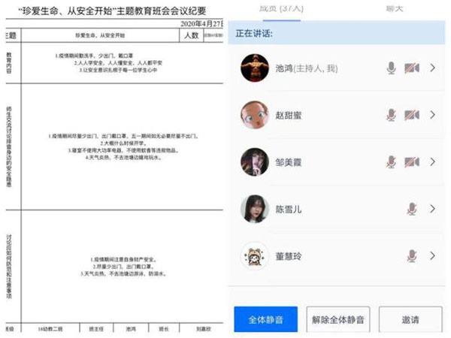Screen dimensions: 451x338
Task: Click 赵甜蜜's crossed-out camera icon
Action: (411, 115)
